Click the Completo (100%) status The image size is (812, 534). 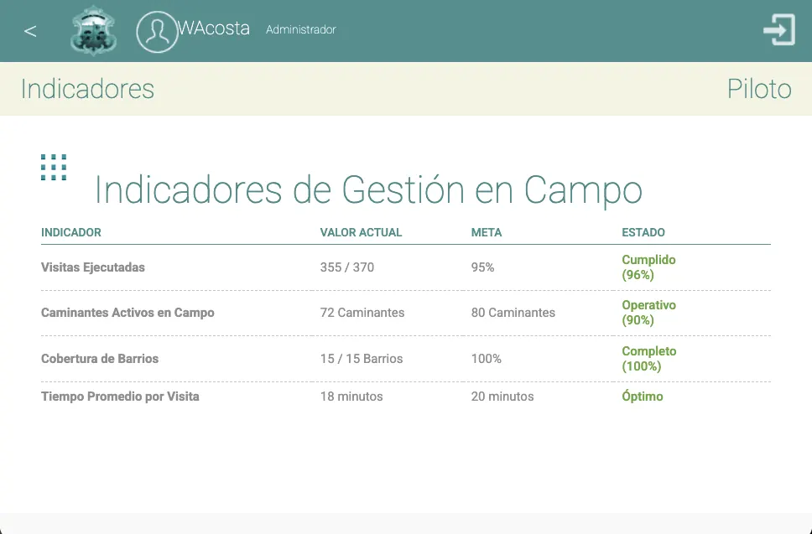649,359
